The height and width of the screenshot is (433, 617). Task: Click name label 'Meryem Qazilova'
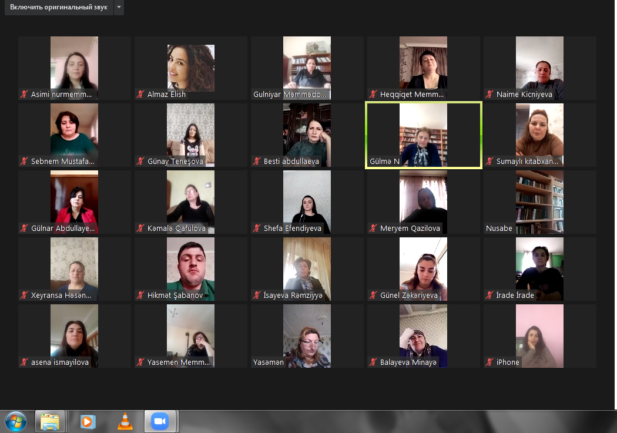[x=410, y=228]
